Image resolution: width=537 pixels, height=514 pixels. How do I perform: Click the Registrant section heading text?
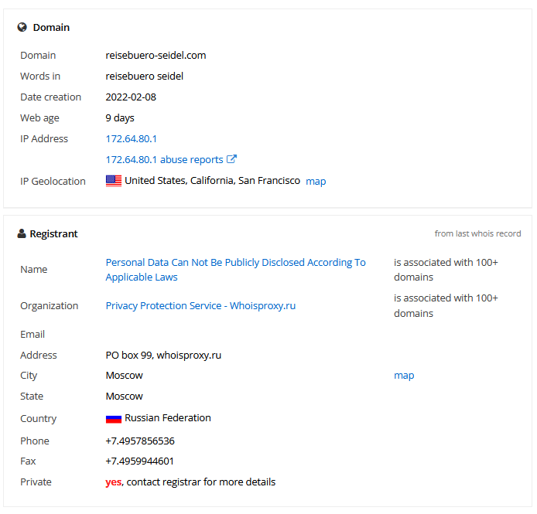click(x=53, y=233)
